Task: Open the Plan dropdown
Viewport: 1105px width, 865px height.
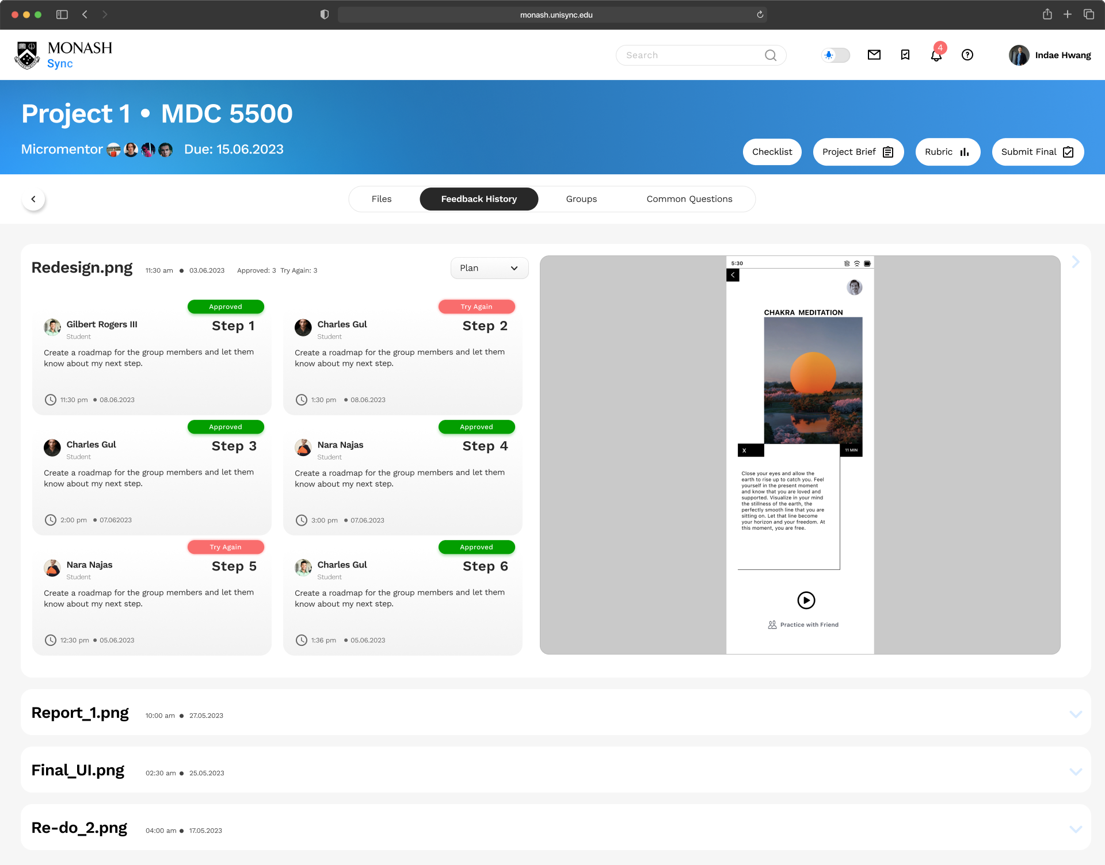Action: point(489,268)
